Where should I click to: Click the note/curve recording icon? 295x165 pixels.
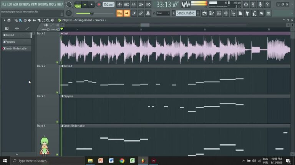click(x=134, y=13)
